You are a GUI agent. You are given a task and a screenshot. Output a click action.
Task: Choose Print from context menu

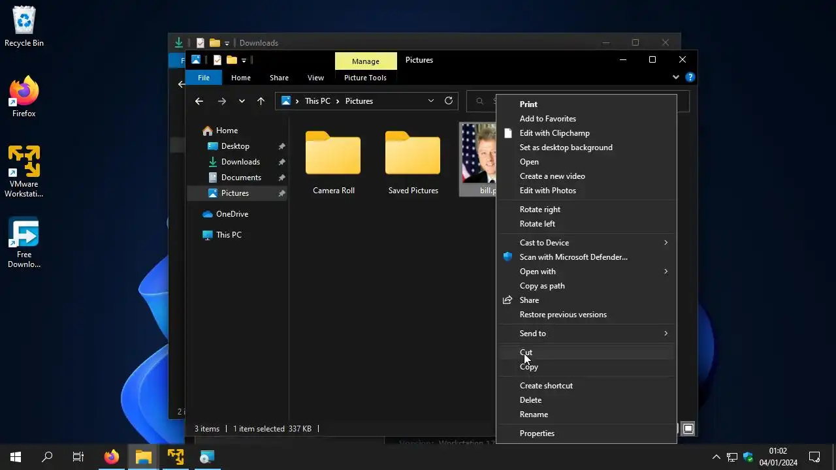pyautogui.click(x=528, y=104)
